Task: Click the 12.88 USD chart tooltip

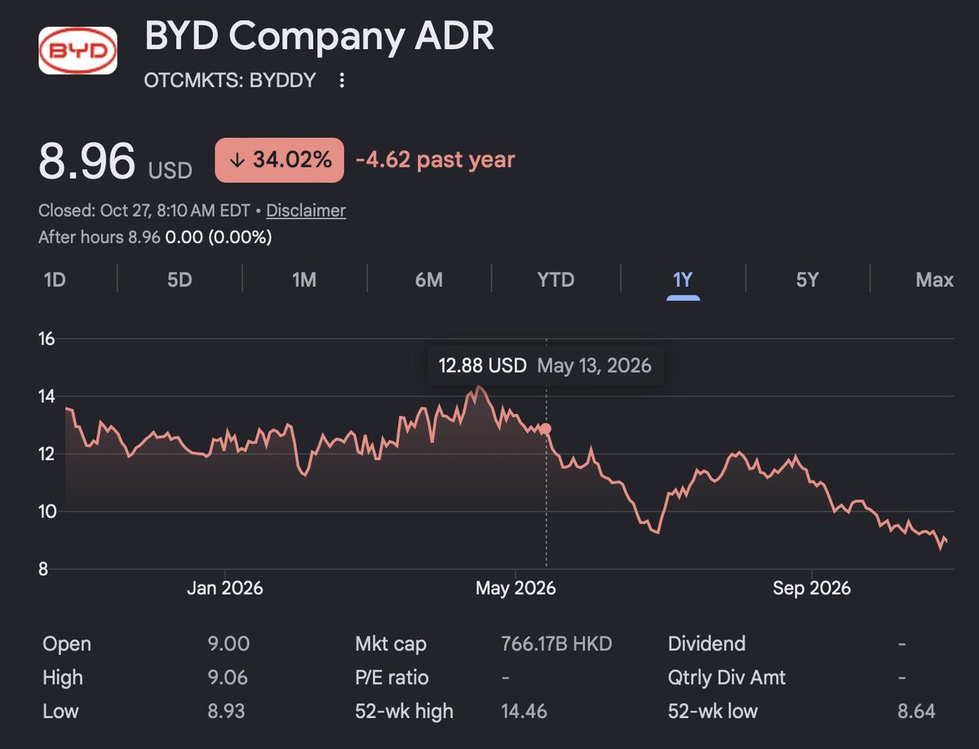Action: pyautogui.click(x=546, y=366)
